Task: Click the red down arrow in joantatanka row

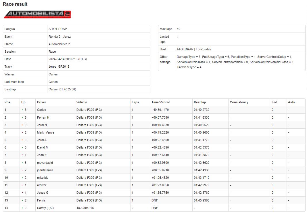Action: [22, 170]
